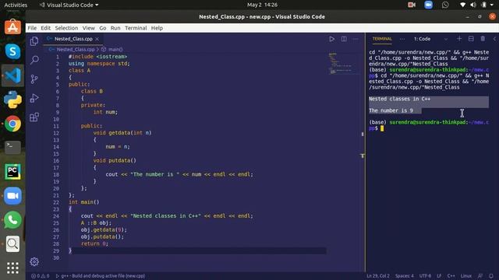Open the terminal selector dropdown '1: Code'
Image resolution: width=499 pixels, height=280 pixels.
[x=430, y=39]
